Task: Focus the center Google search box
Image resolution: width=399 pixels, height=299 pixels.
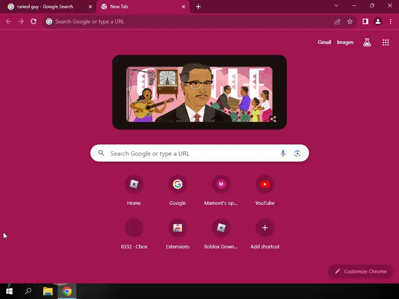Action: [199, 153]
